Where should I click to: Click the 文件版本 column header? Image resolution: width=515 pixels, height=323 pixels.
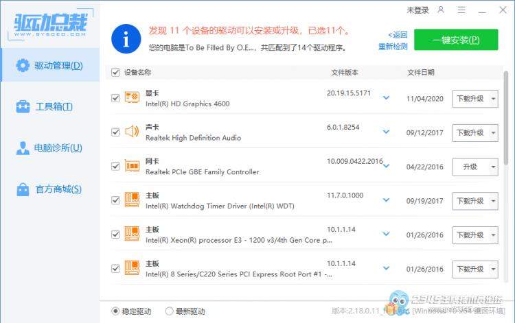pos(345,72)
